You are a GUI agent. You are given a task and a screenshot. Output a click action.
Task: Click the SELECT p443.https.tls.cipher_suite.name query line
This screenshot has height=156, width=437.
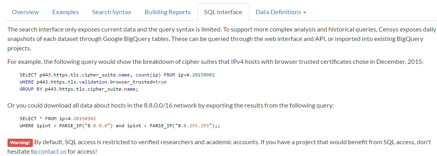coord(117,75)
